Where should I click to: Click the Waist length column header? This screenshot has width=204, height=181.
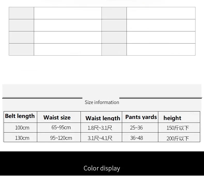101,117
